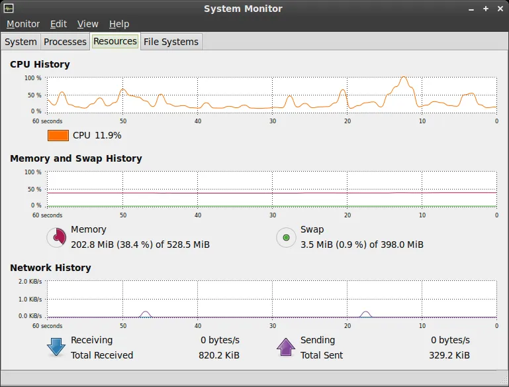Minimize the System Monitor window
509x387 pixels.
(x=471, y=9)
